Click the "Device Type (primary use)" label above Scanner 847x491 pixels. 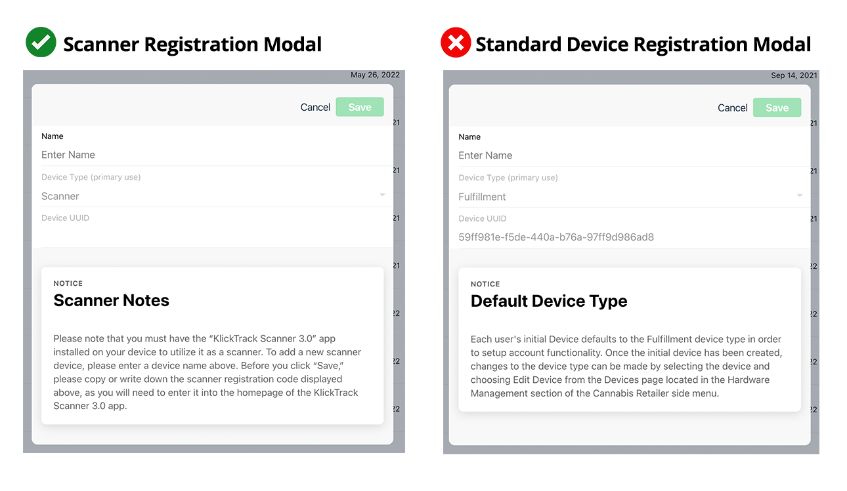point(91,177)
